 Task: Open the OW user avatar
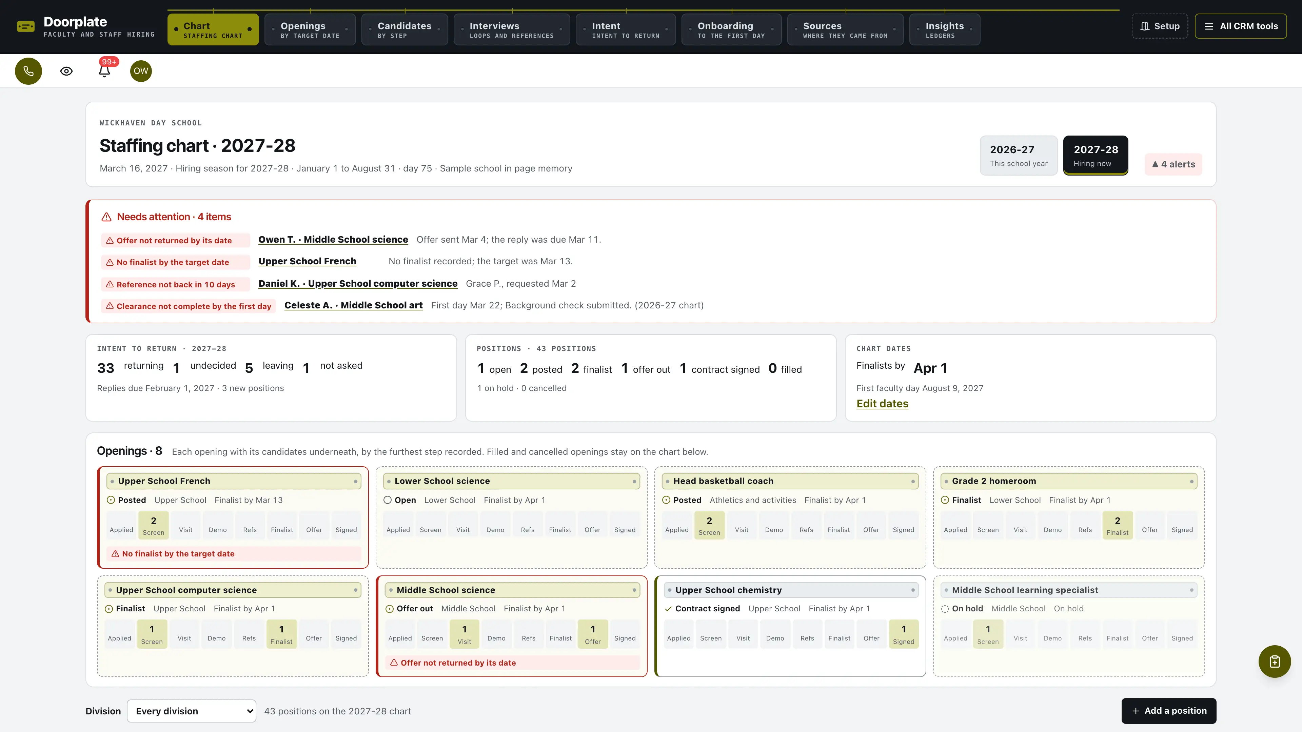pos(141,71)
